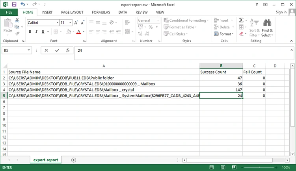
Task: Open font size 11 dropdown
Action: (70, 22)
